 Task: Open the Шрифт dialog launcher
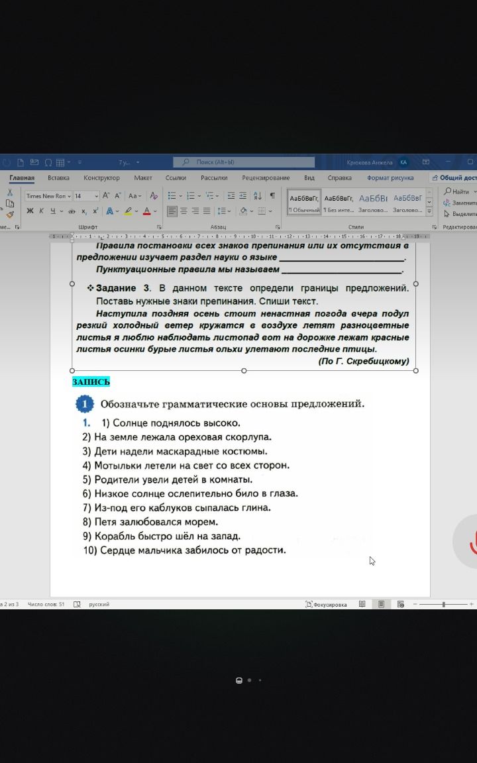point(159,227)
